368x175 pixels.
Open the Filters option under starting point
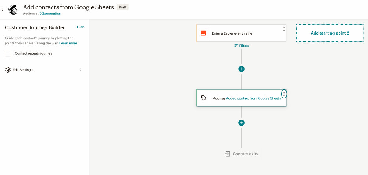tap(241, 46)
